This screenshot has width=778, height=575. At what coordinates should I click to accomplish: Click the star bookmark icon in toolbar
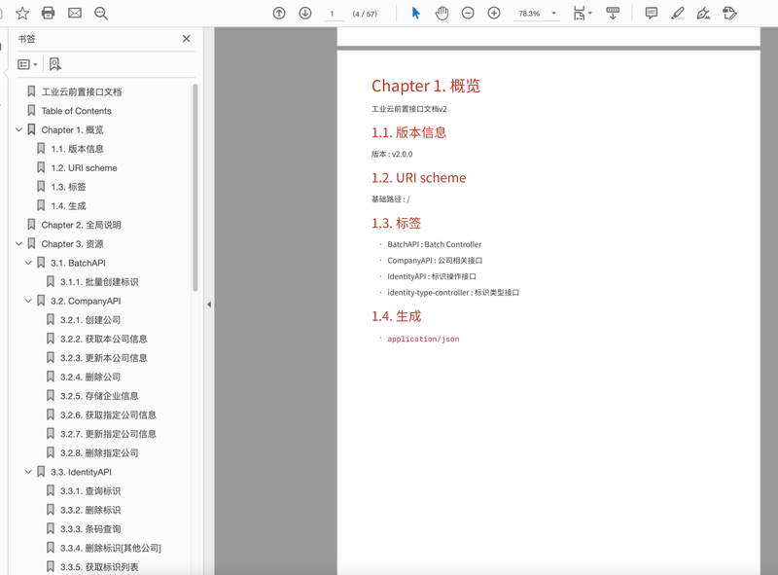tap(22, 14)
